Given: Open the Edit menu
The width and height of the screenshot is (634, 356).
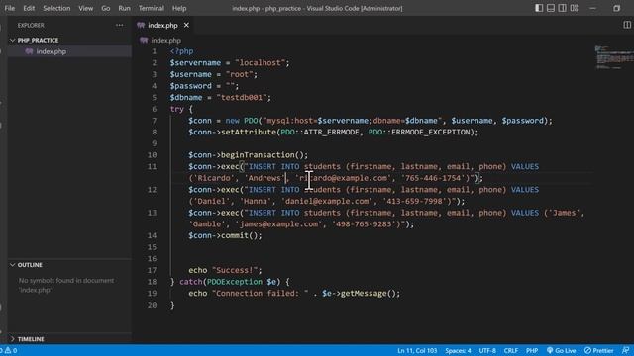Looking at the screenshot, I should (x=29, y=8).
